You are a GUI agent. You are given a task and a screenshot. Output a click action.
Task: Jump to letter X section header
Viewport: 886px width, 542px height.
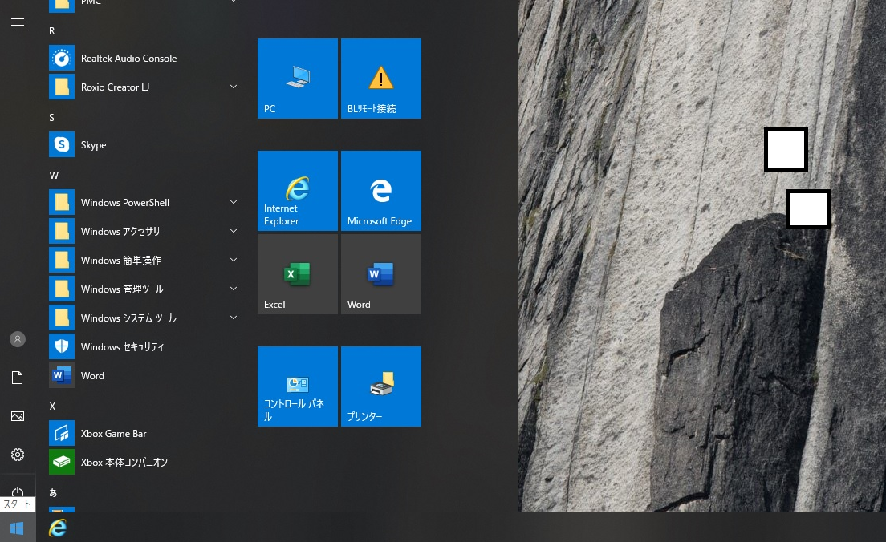point(52,406)
